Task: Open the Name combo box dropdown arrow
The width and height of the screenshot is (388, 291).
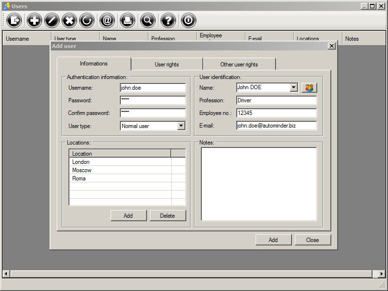Action: [293, 88]
